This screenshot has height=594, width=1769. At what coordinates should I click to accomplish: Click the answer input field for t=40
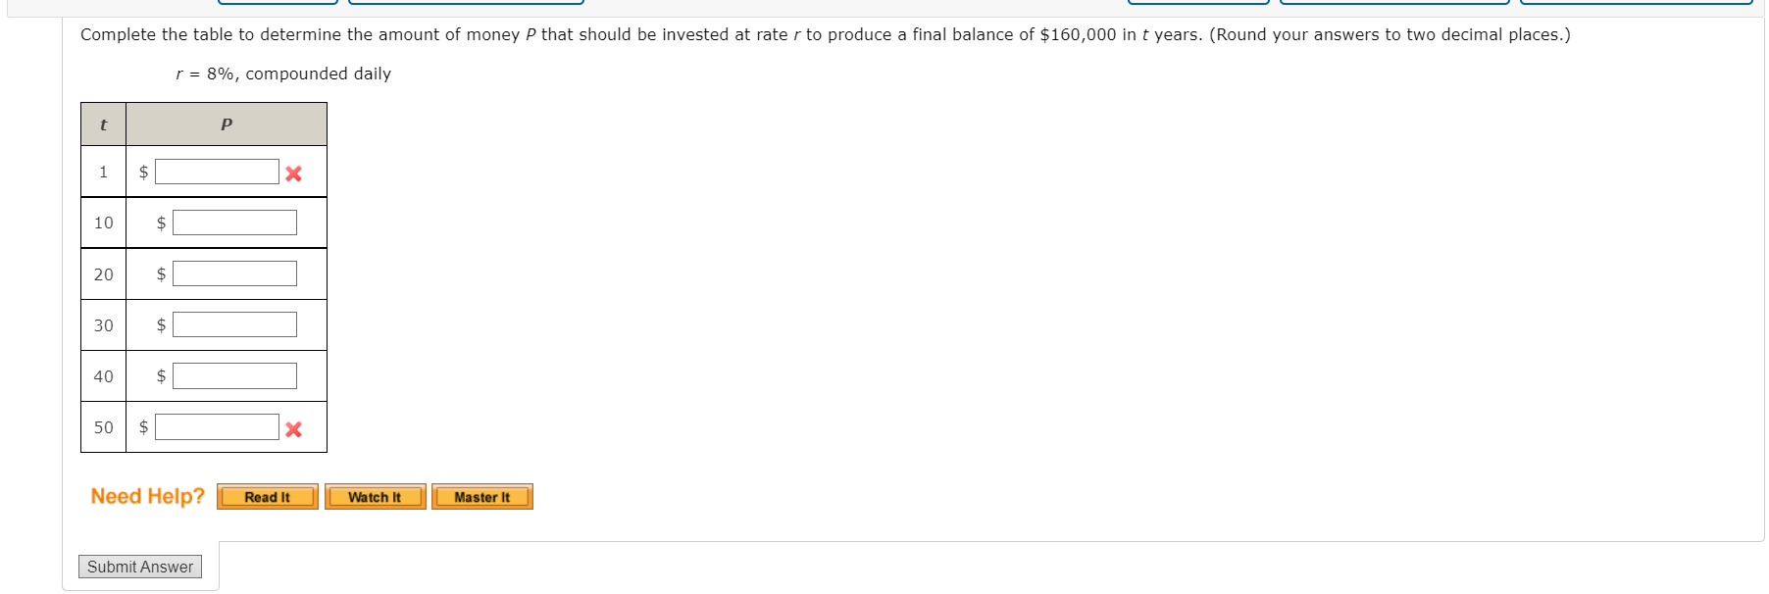233,375
